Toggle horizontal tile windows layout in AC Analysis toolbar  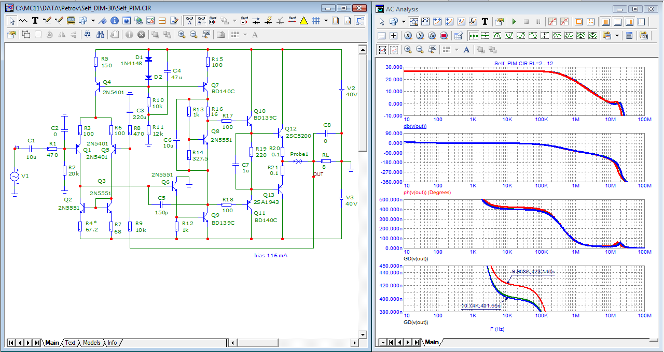(617, 22)
